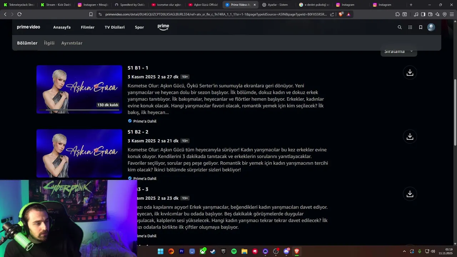Reload the page
The image size is (457, 257).
(19, 14)
